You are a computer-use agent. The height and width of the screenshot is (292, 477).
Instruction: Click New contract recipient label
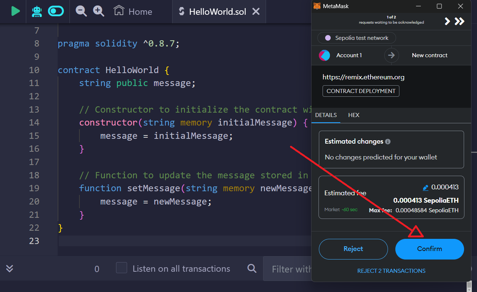[x=430, y=55]
